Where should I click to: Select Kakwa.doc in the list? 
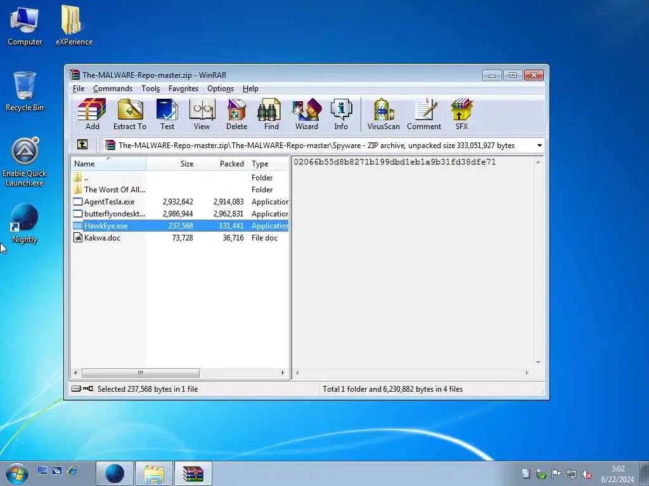coord(179,238)
